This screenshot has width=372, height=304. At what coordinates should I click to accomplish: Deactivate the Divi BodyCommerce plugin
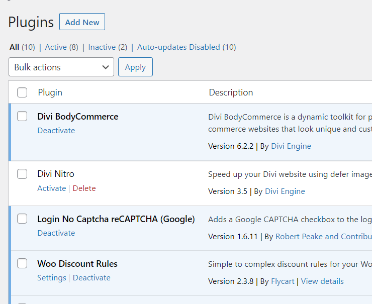point(56,131)
